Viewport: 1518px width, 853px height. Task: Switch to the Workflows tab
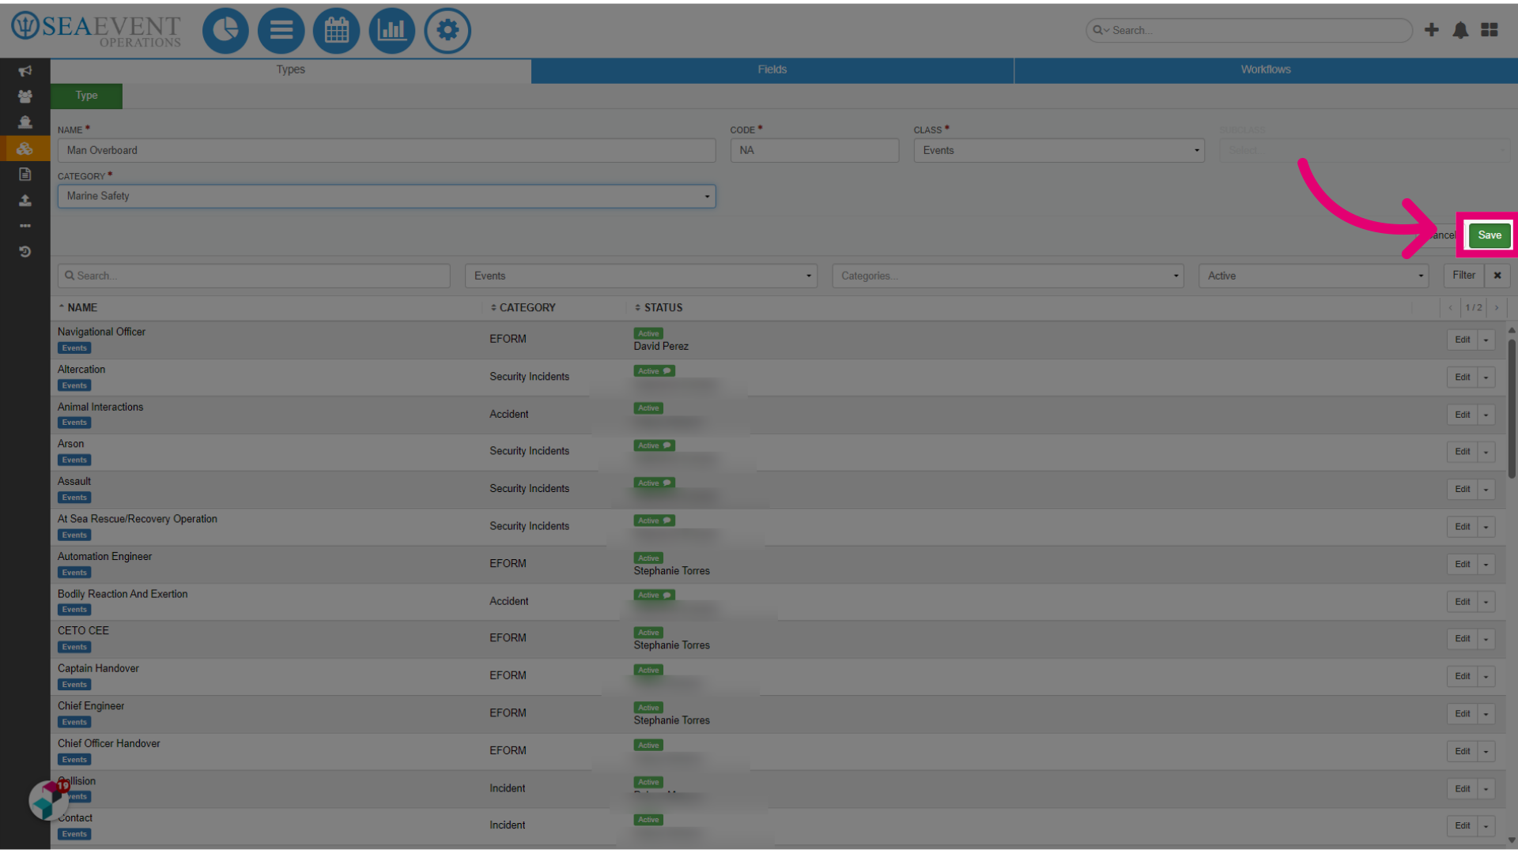(1265, 70)
